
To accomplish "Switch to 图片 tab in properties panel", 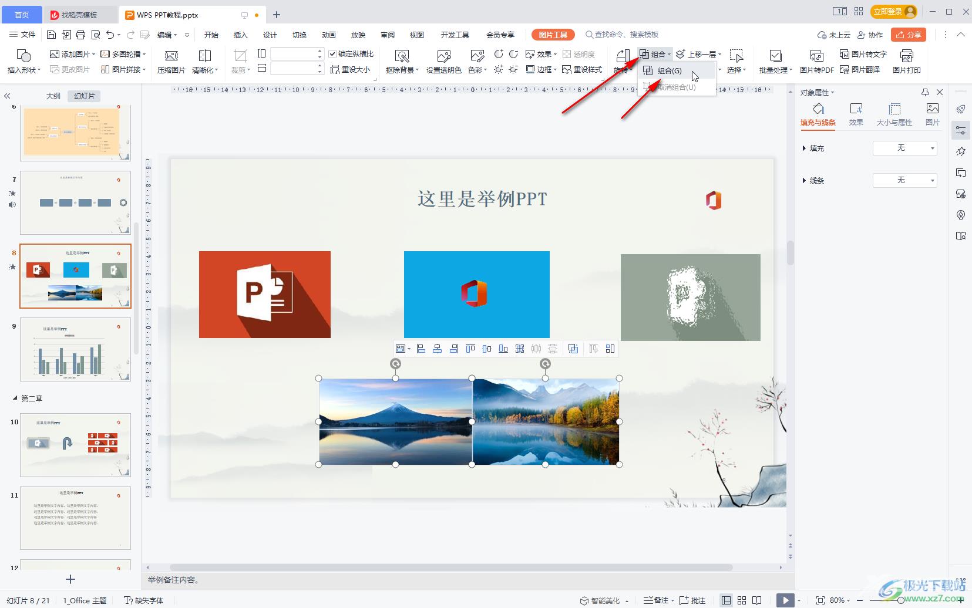I will click(932, 114).
